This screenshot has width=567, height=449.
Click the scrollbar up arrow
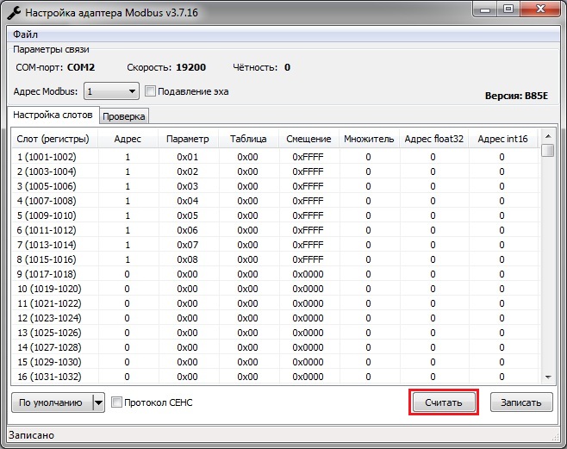(548, 136)
